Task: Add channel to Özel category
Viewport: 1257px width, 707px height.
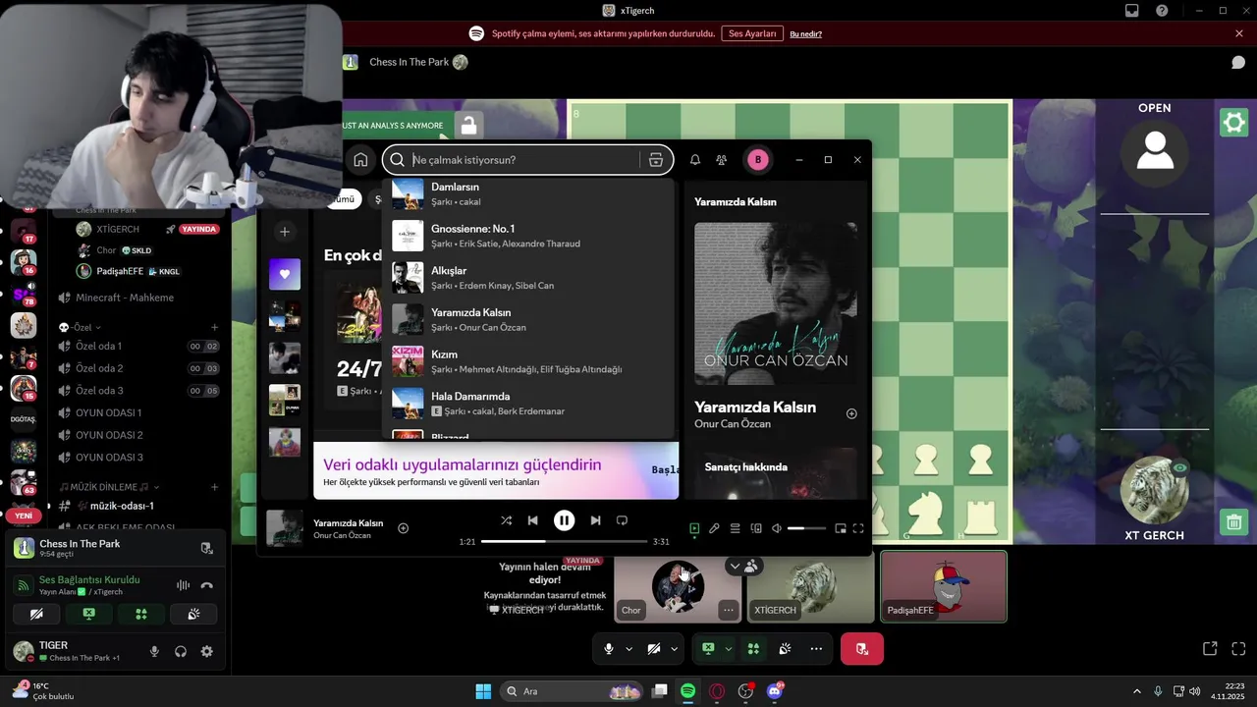Action: pos(214,327)
